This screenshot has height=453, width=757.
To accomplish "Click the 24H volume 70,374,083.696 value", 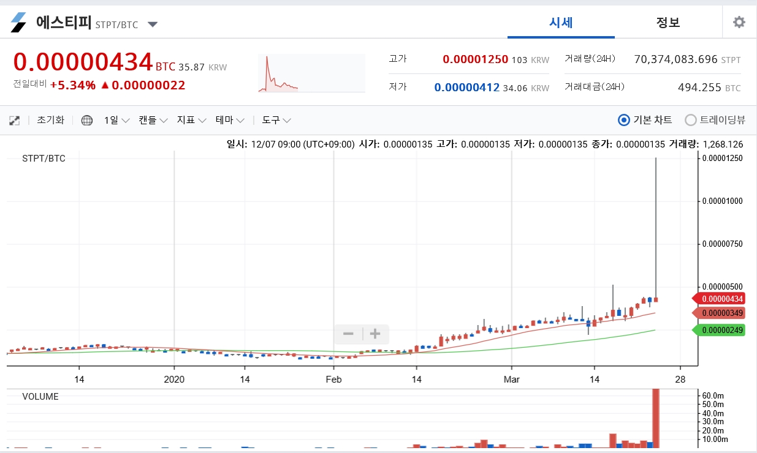I will tap(675, 59).
